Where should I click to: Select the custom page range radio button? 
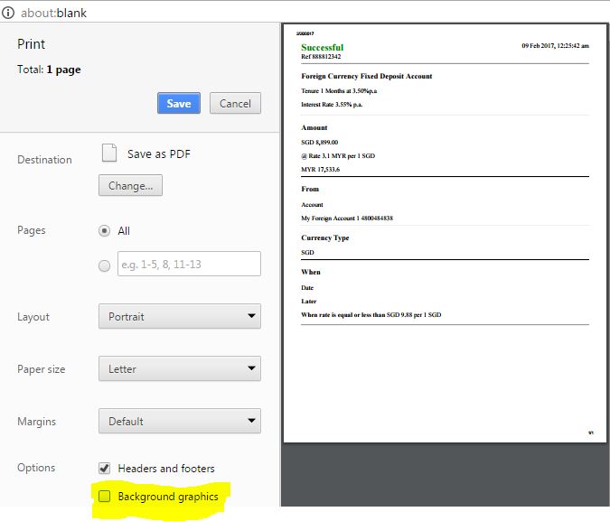[x=104, y=266]
